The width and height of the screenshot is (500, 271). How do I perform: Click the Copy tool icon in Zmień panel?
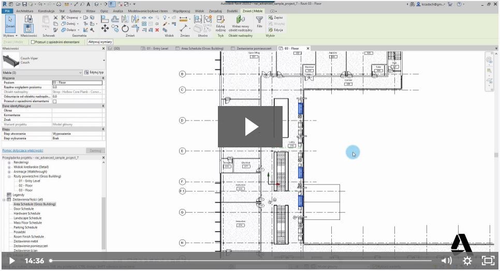(x=115, y=29)
